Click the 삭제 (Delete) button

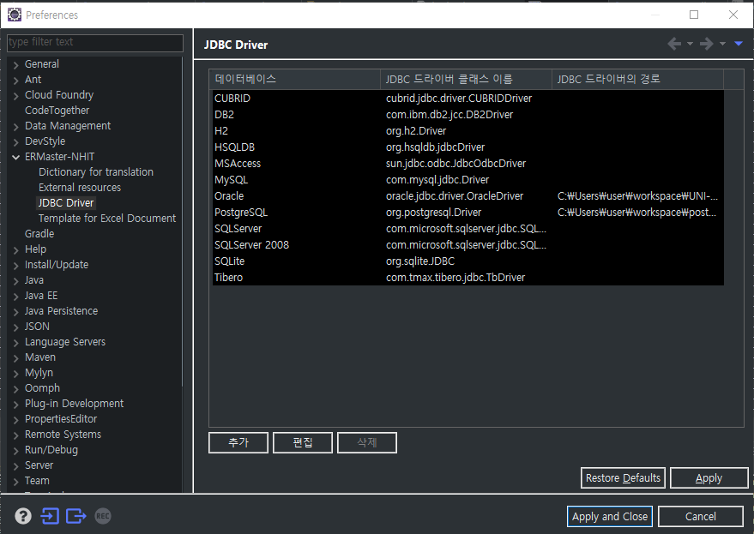(x=367, y=442)
